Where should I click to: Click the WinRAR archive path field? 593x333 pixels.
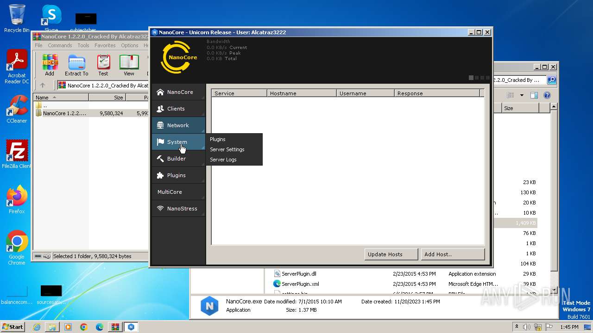(102, 86)
